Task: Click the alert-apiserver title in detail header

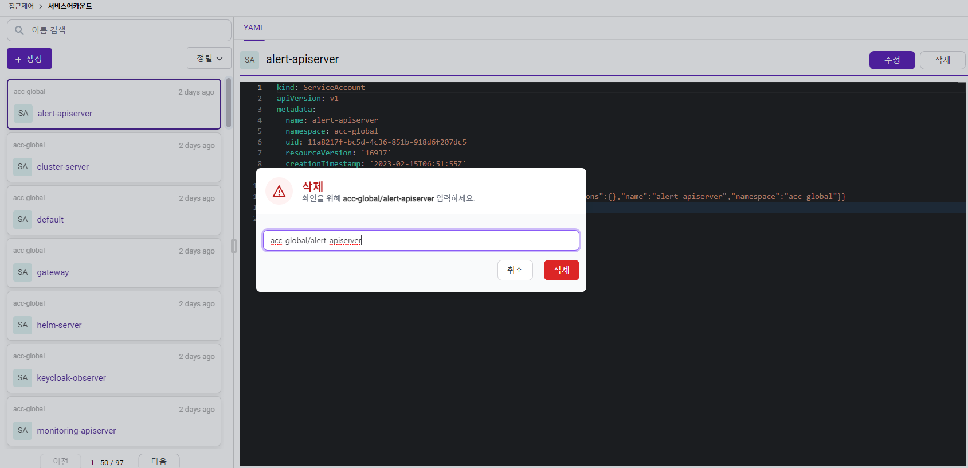Action: [x=302, y=60]
